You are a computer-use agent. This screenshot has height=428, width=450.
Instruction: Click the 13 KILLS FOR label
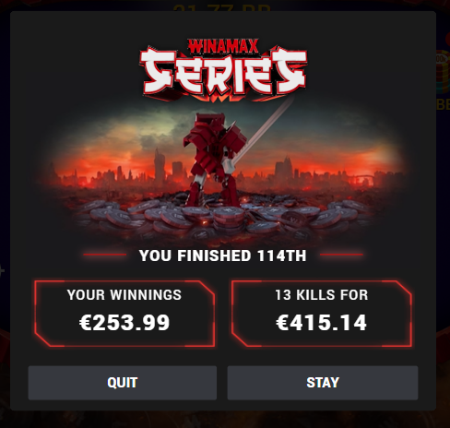click(x=322, y=295)
